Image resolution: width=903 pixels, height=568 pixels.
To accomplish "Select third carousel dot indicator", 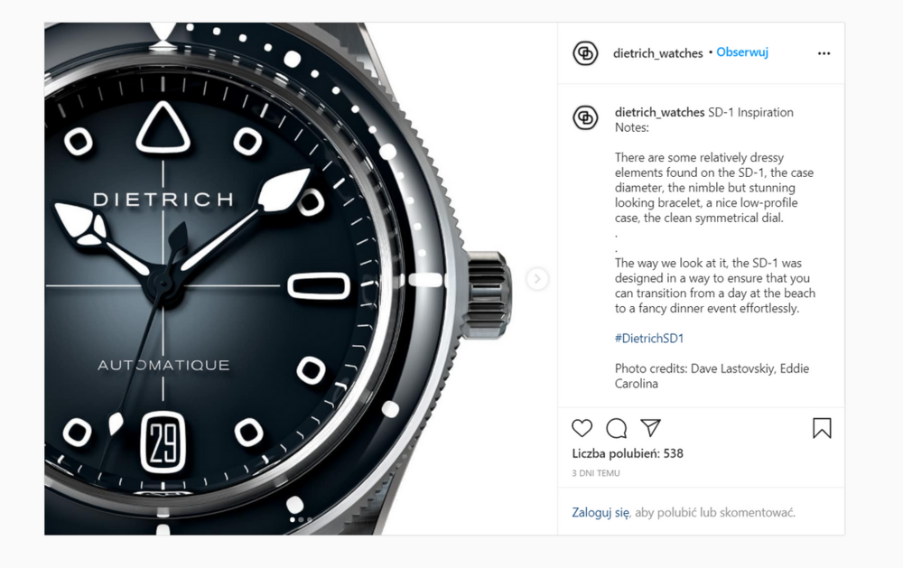I will (x=309, y=519).
